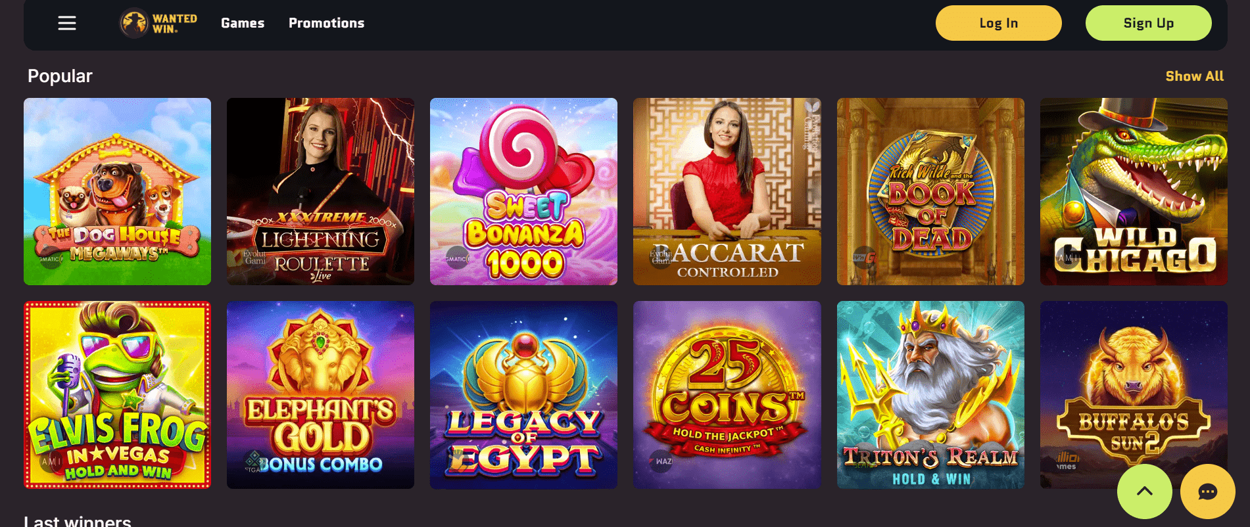Click the Sign Up button
The width and height of the screenshot is (1250, 527).
click(1148, 23)
